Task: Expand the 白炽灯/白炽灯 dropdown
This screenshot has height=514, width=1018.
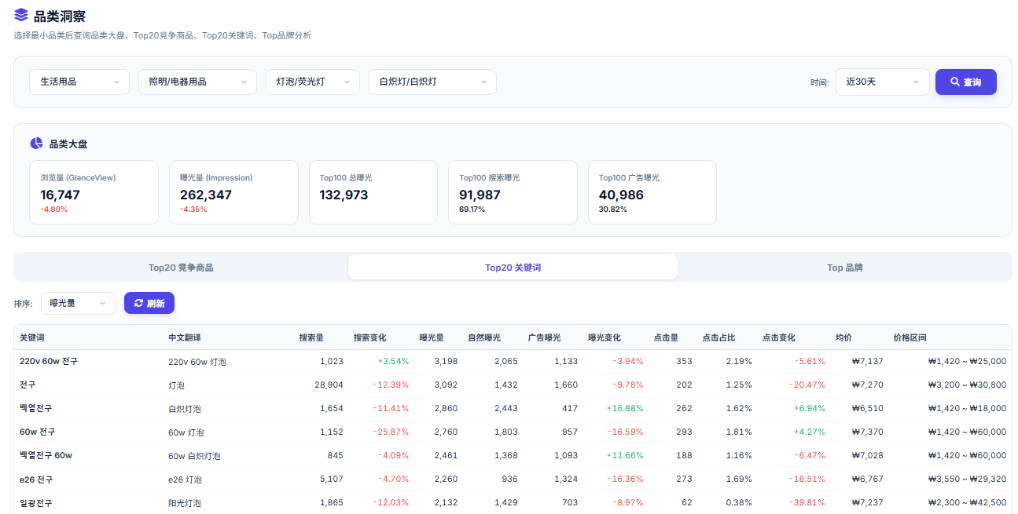Action: click(x=432, y=82)
